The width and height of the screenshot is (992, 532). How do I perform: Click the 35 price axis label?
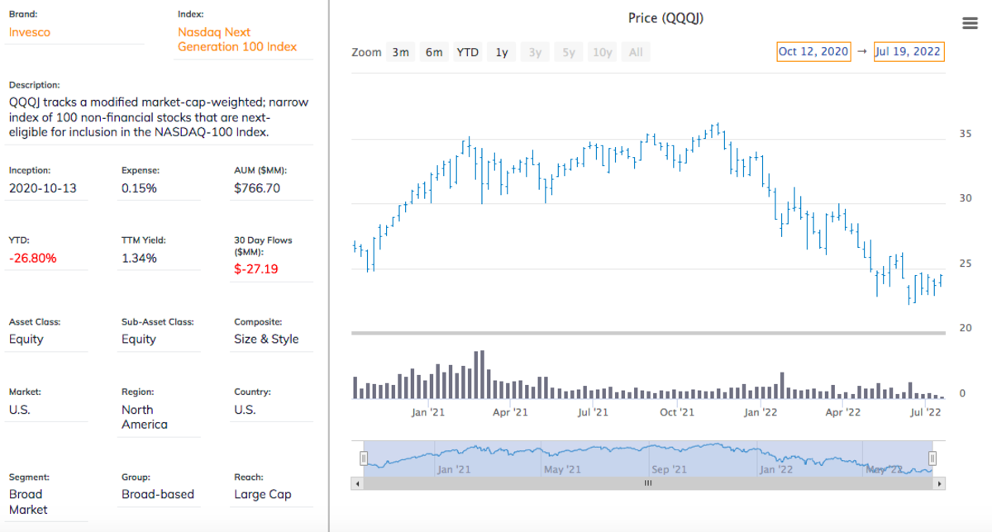coord(965,134)
